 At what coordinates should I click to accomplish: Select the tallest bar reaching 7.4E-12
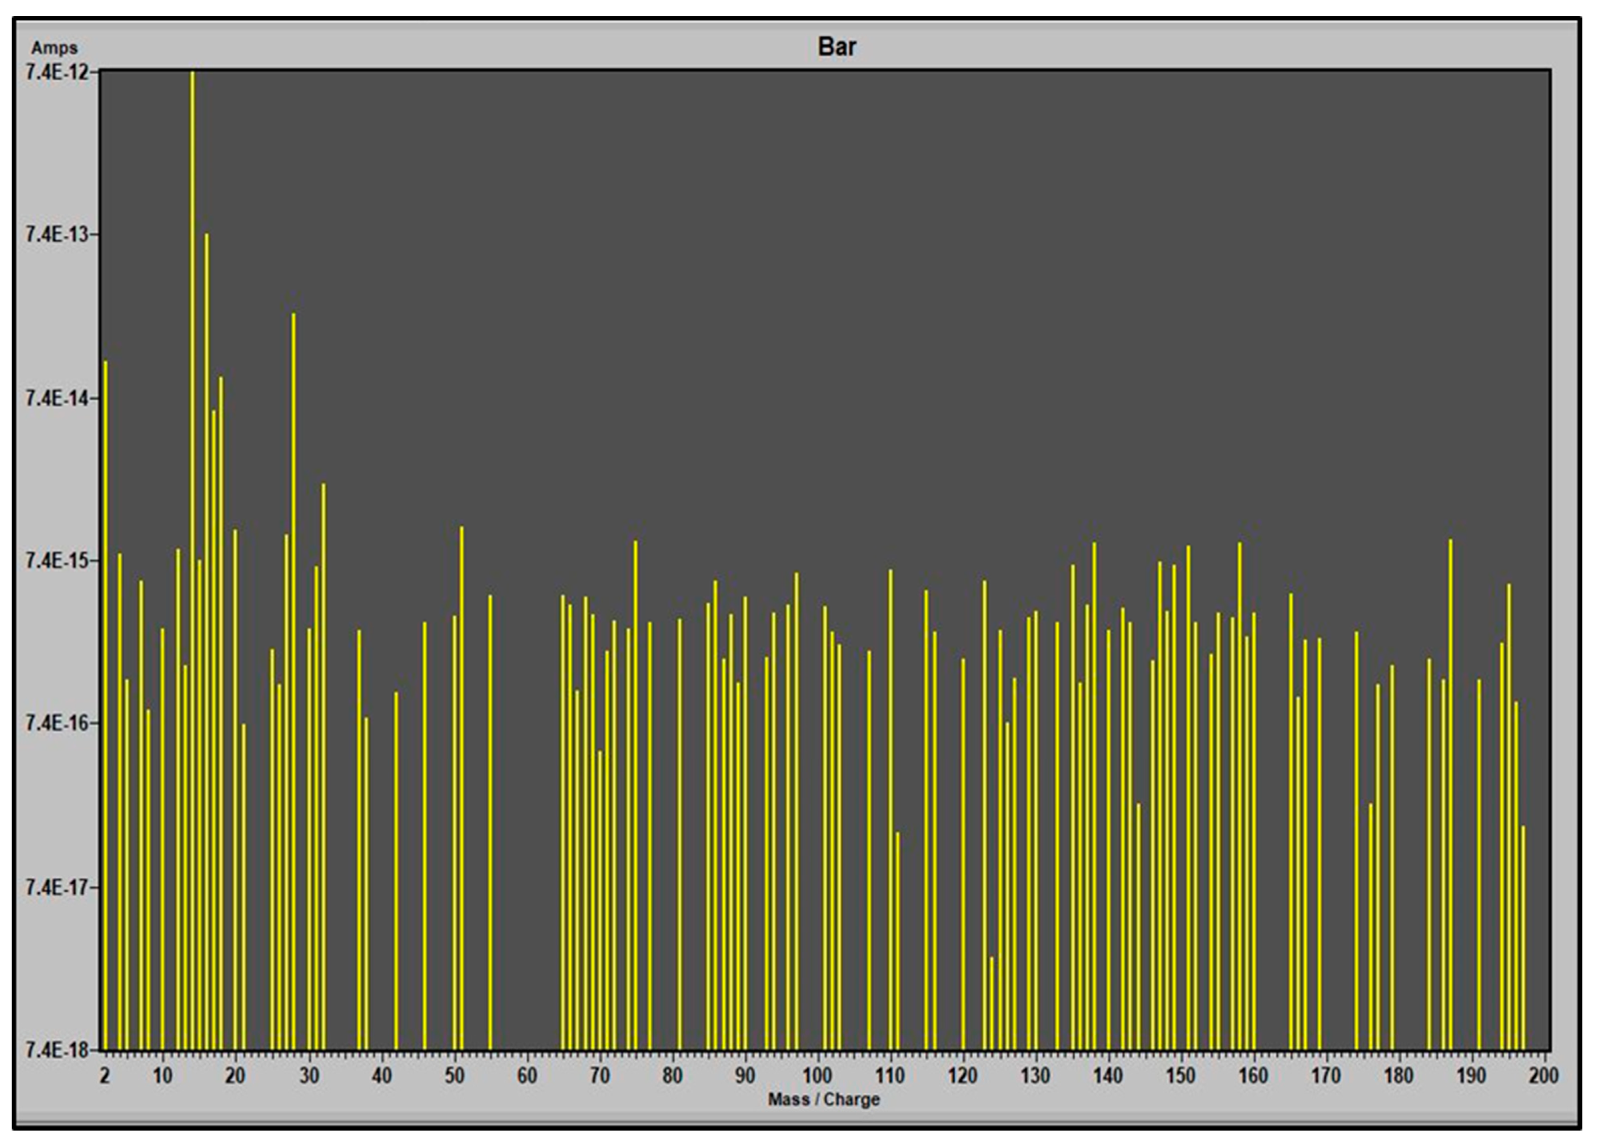pos(192,560)
